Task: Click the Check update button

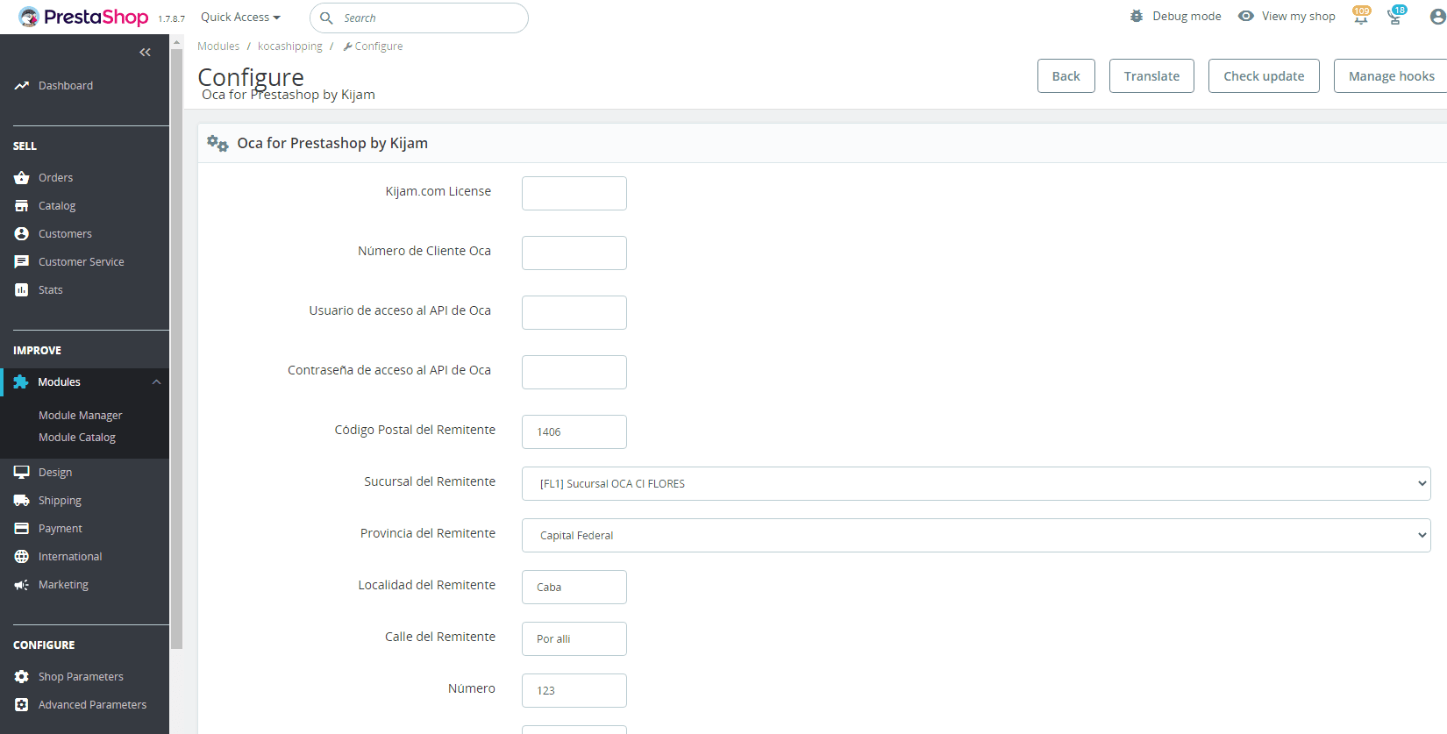Action: click(x=1264, y=76)
